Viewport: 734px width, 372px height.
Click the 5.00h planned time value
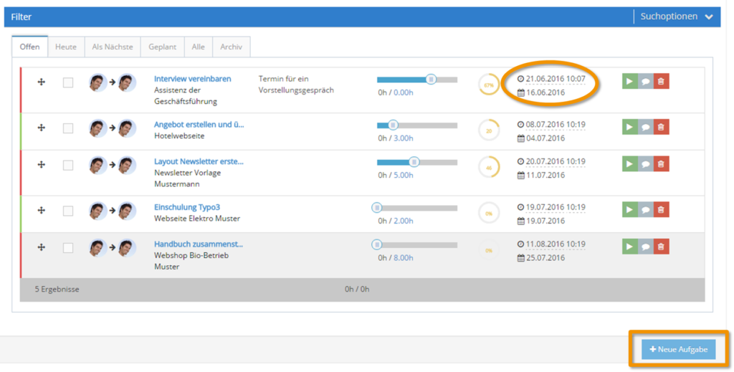coord(403,175)
